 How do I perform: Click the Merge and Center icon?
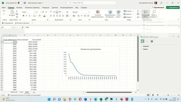click(67, 16)
